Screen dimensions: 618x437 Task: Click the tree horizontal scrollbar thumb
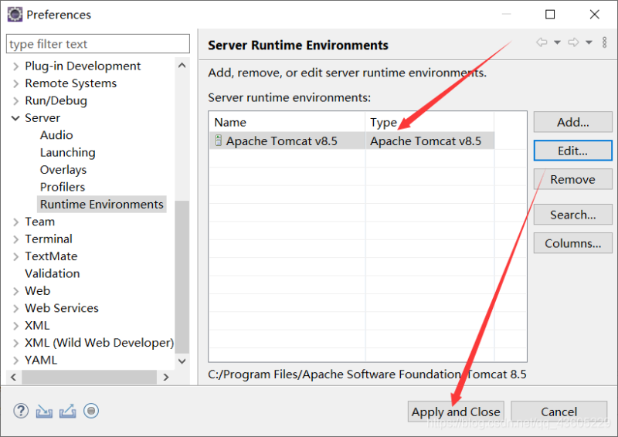[x=90, y=377]
